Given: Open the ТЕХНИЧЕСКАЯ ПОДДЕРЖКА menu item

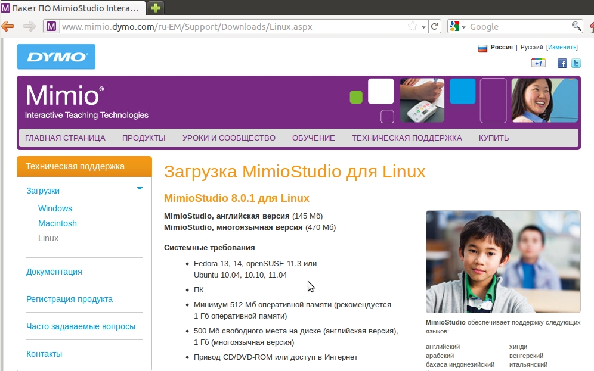Looking at the screenshot, I should [407, 138].
